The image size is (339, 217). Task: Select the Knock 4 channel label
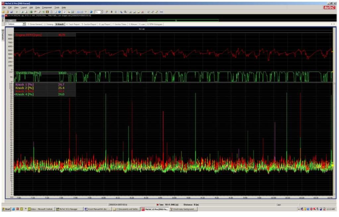[25, 94]
